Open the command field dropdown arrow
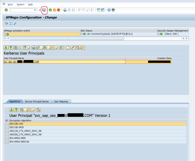This screenshot has height=161, width=195. (x=35, y=10)
